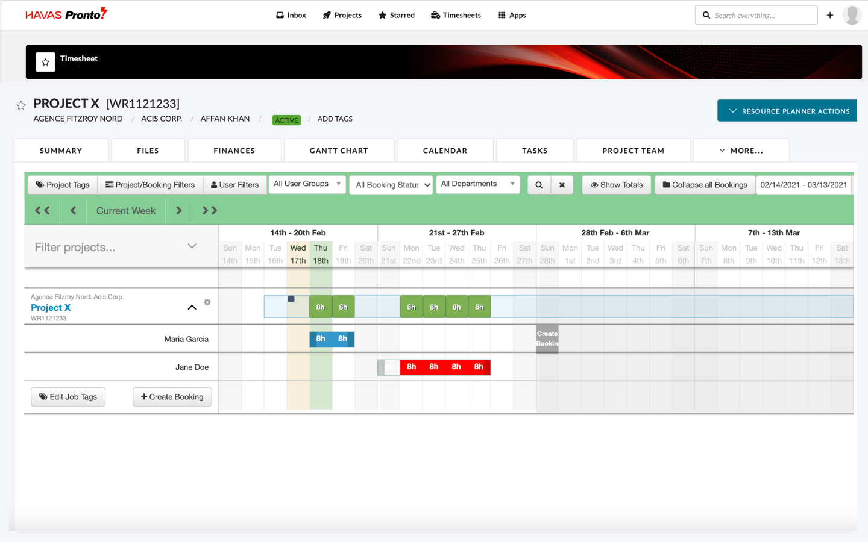Jump forward with the double right arrows
This screenshot has width=868, height=542.
(210, 211)
